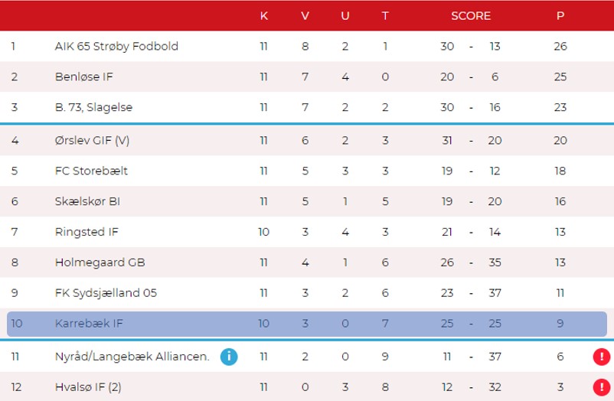Select B. 73, Slagelse team name

(93, 107)
